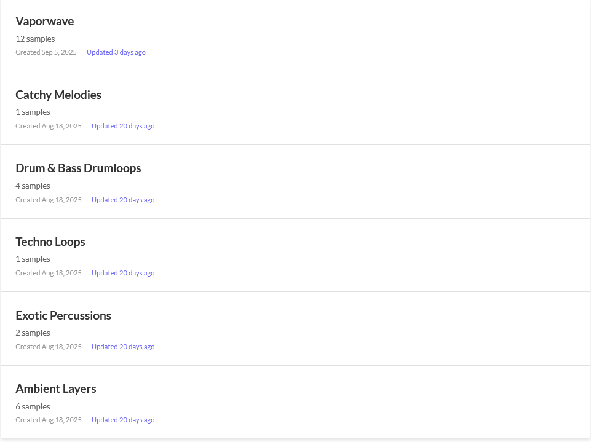Click 'Updated 20 days ago' under Exotic Percussions
This screenshot has width=591, height=442.
click(123, 347)
